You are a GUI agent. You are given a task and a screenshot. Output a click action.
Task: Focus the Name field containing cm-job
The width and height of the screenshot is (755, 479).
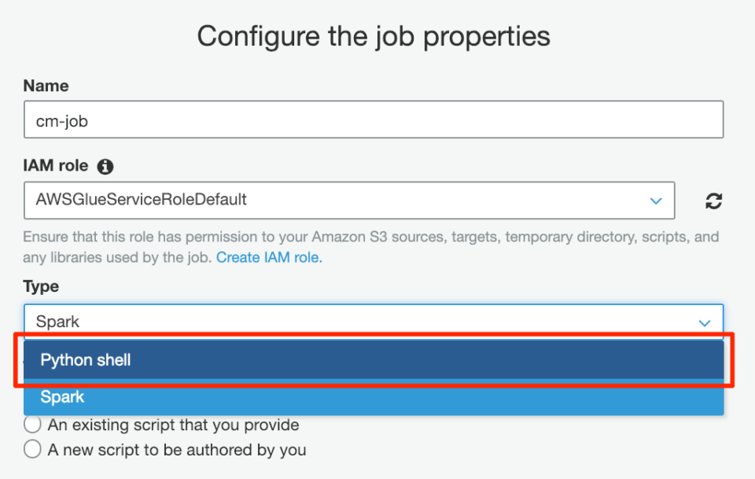tap(373, 120)
